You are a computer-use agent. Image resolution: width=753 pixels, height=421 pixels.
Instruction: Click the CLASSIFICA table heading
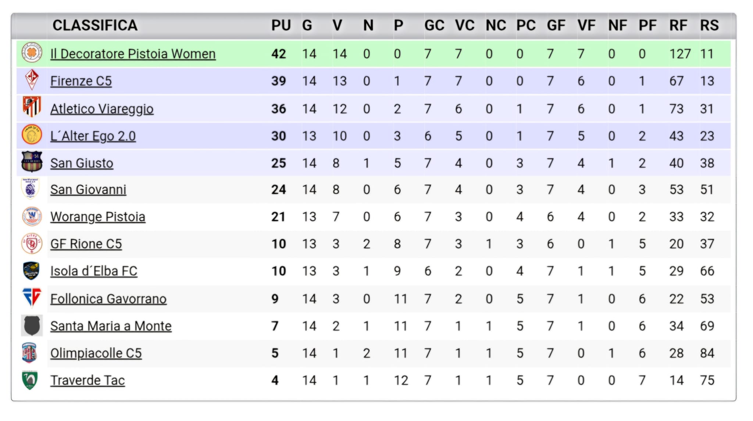95,25
